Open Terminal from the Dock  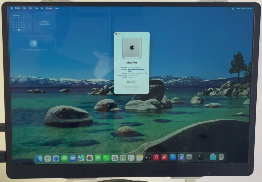(201, 157)
